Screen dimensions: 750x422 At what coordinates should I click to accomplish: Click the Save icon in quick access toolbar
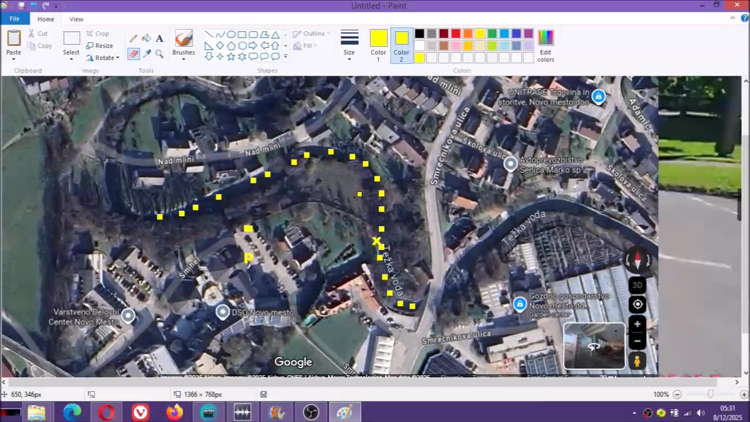click(22, 6)
